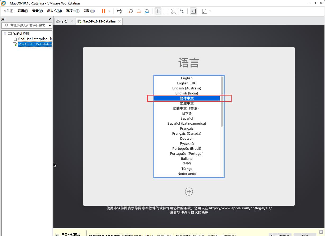
Task: Choose Português (Brasil) language
Action: point(187,148)
